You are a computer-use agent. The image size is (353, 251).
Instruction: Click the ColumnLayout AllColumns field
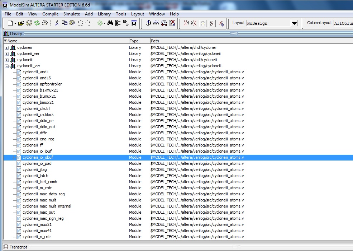(343, 23)
